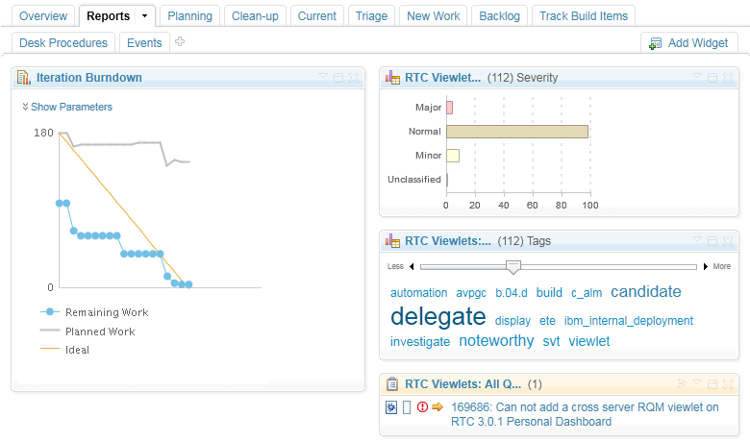Click the Add Widget button

tap(689, 43)
